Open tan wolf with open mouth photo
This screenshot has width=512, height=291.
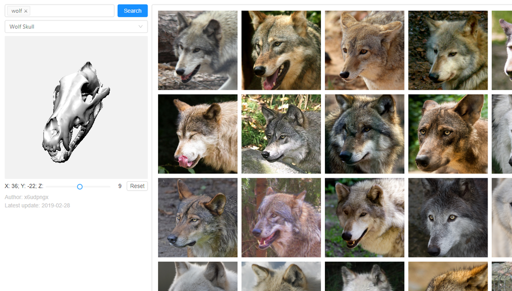coord(281,50)
